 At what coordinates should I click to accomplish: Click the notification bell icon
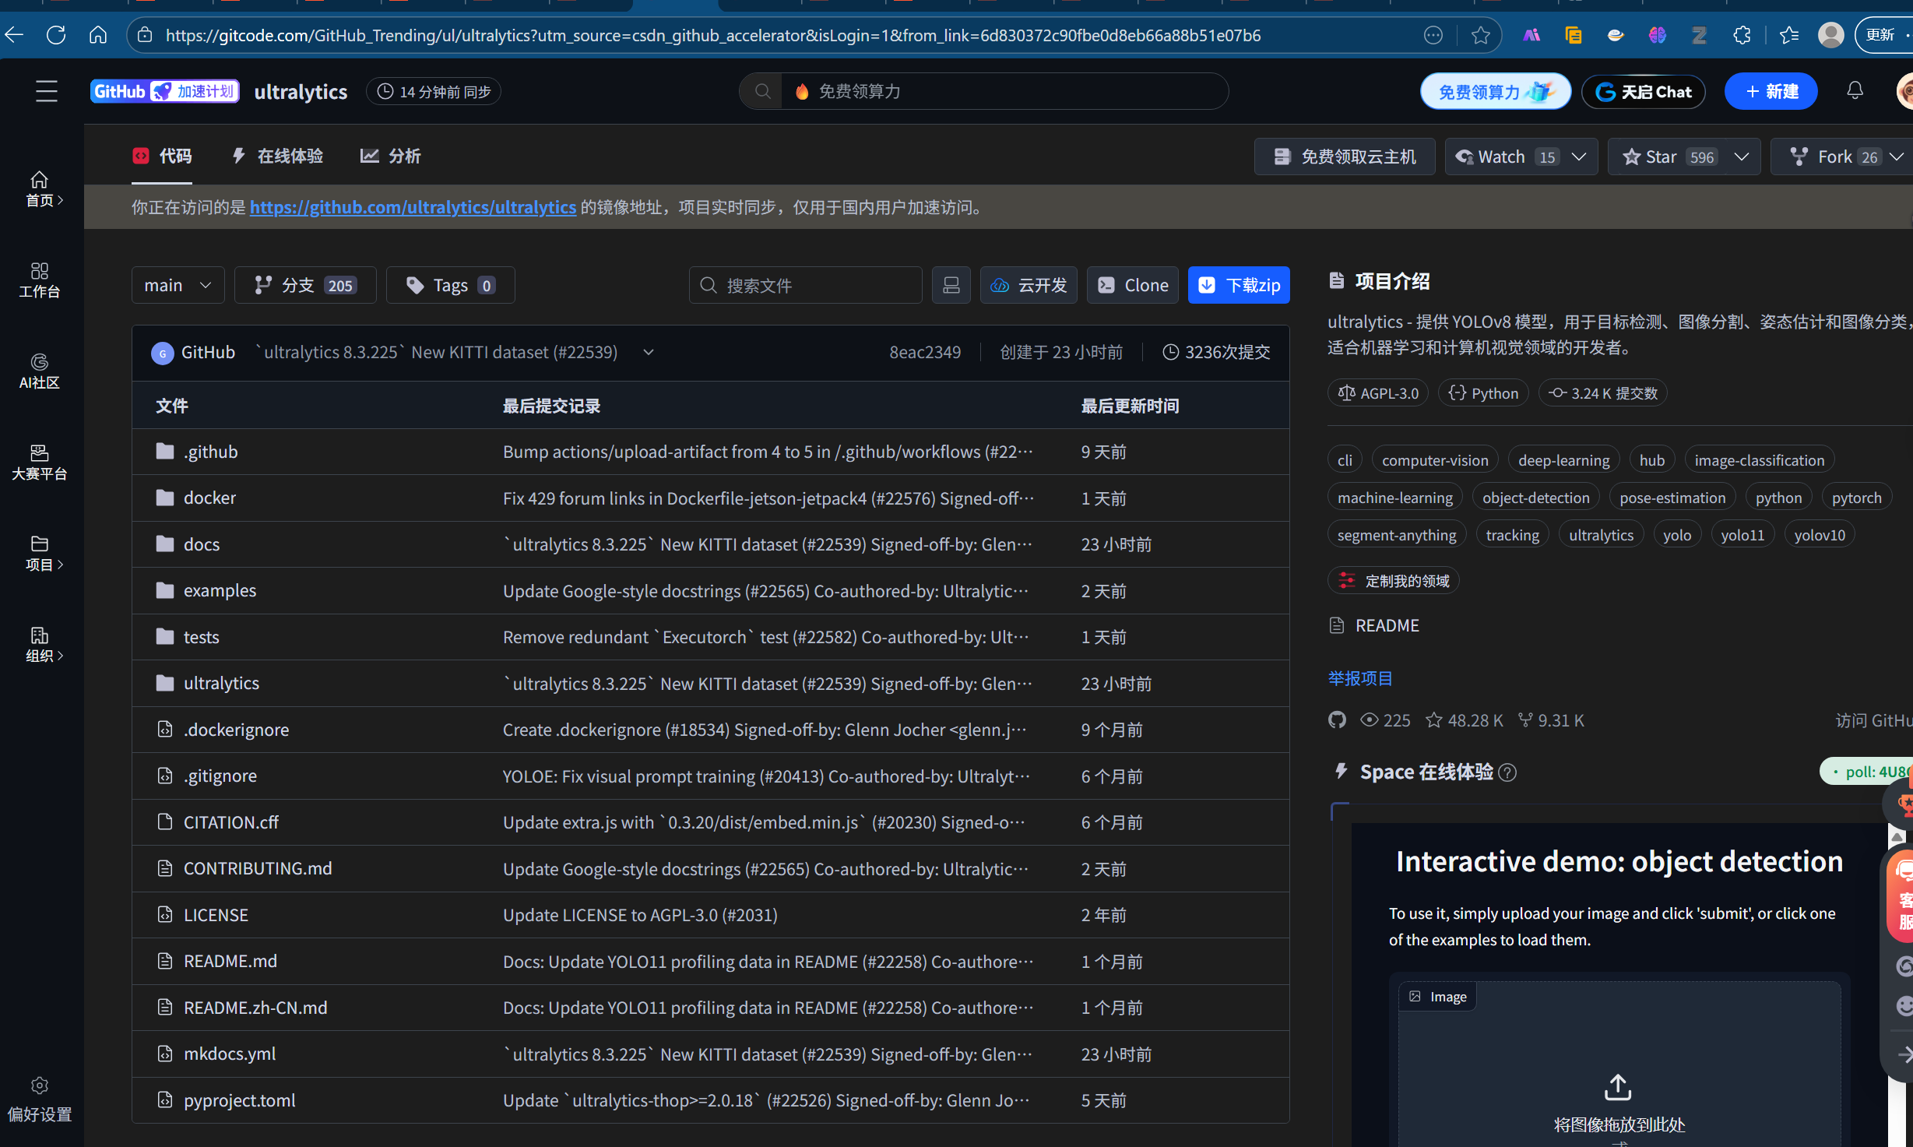[1855, 91]
